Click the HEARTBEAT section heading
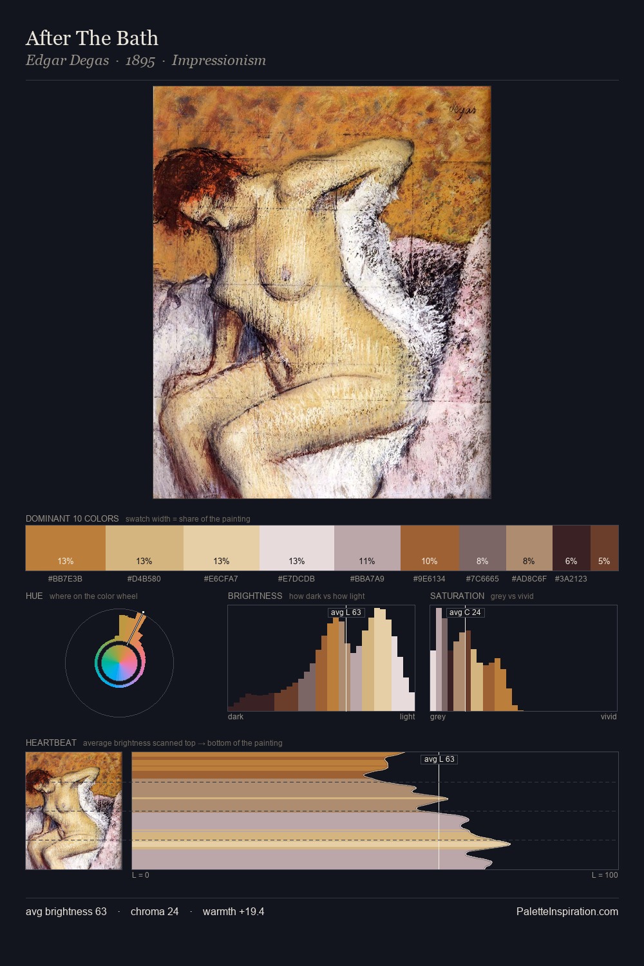 [x=51, y=743]
